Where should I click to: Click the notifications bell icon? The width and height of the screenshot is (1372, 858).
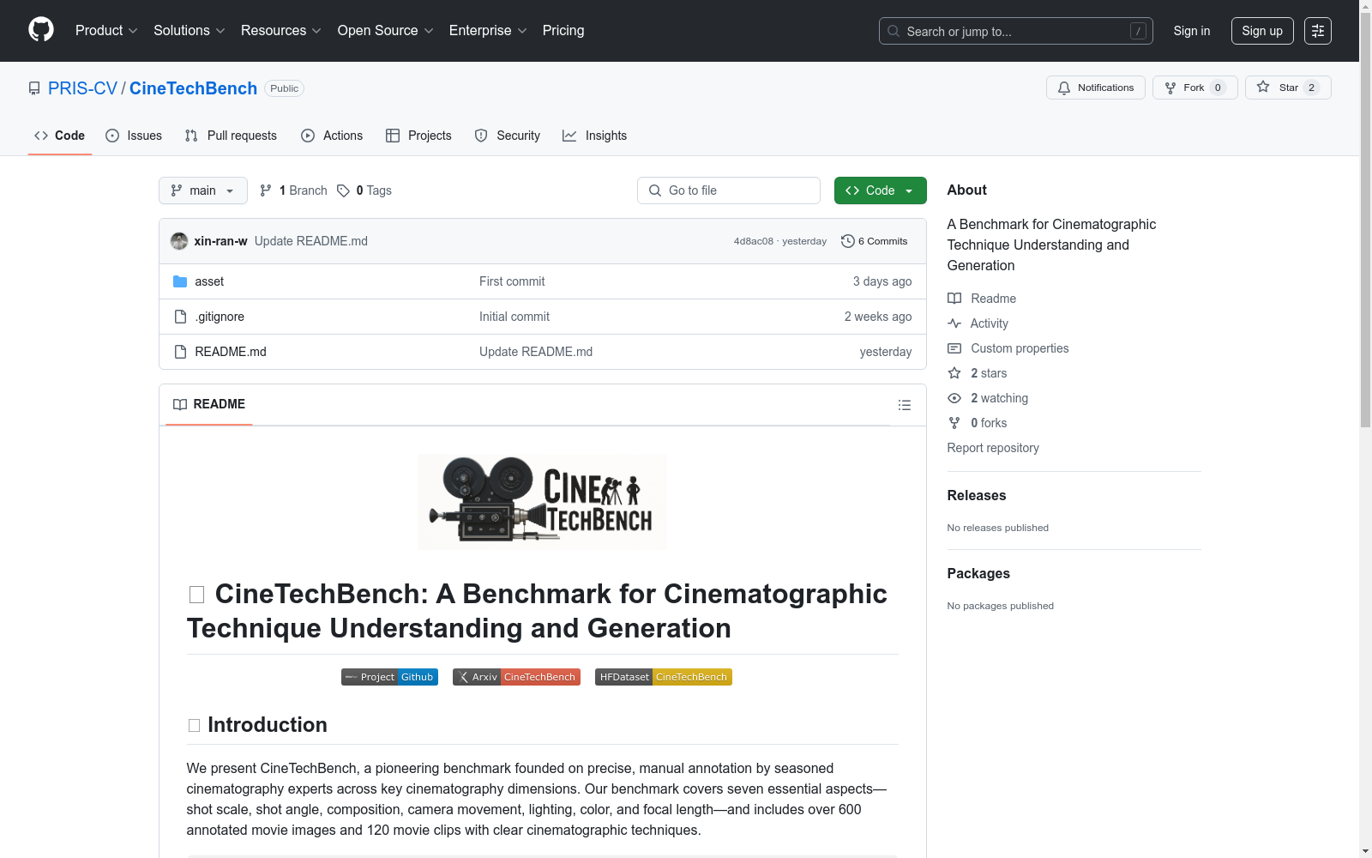coord(1064,88)
